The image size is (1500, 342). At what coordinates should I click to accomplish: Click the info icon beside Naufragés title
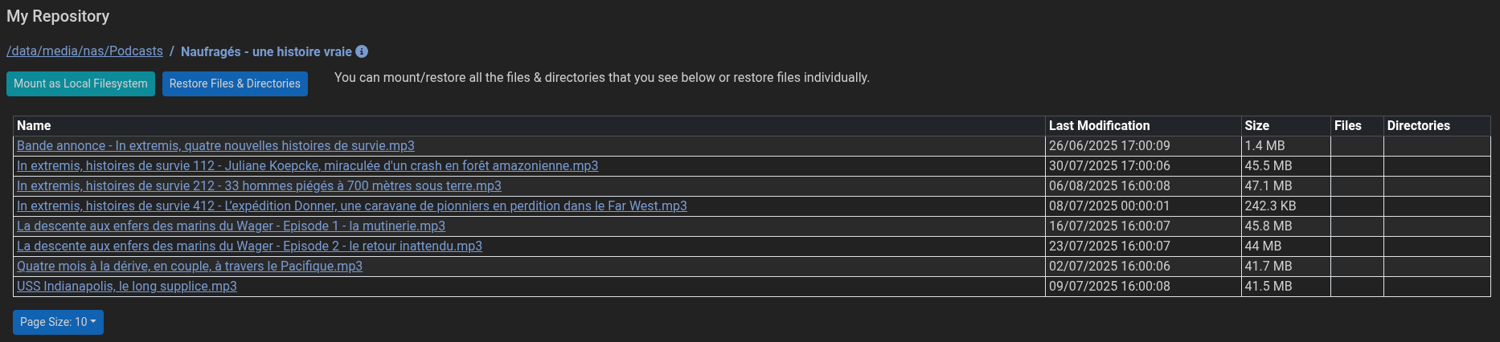pyautogui.click(x=362, y=51)
